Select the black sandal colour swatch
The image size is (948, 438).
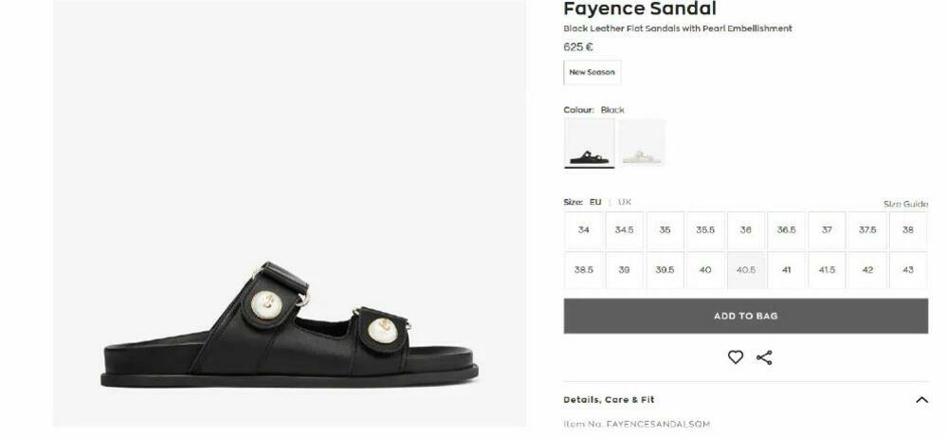(x=589, y=143)
